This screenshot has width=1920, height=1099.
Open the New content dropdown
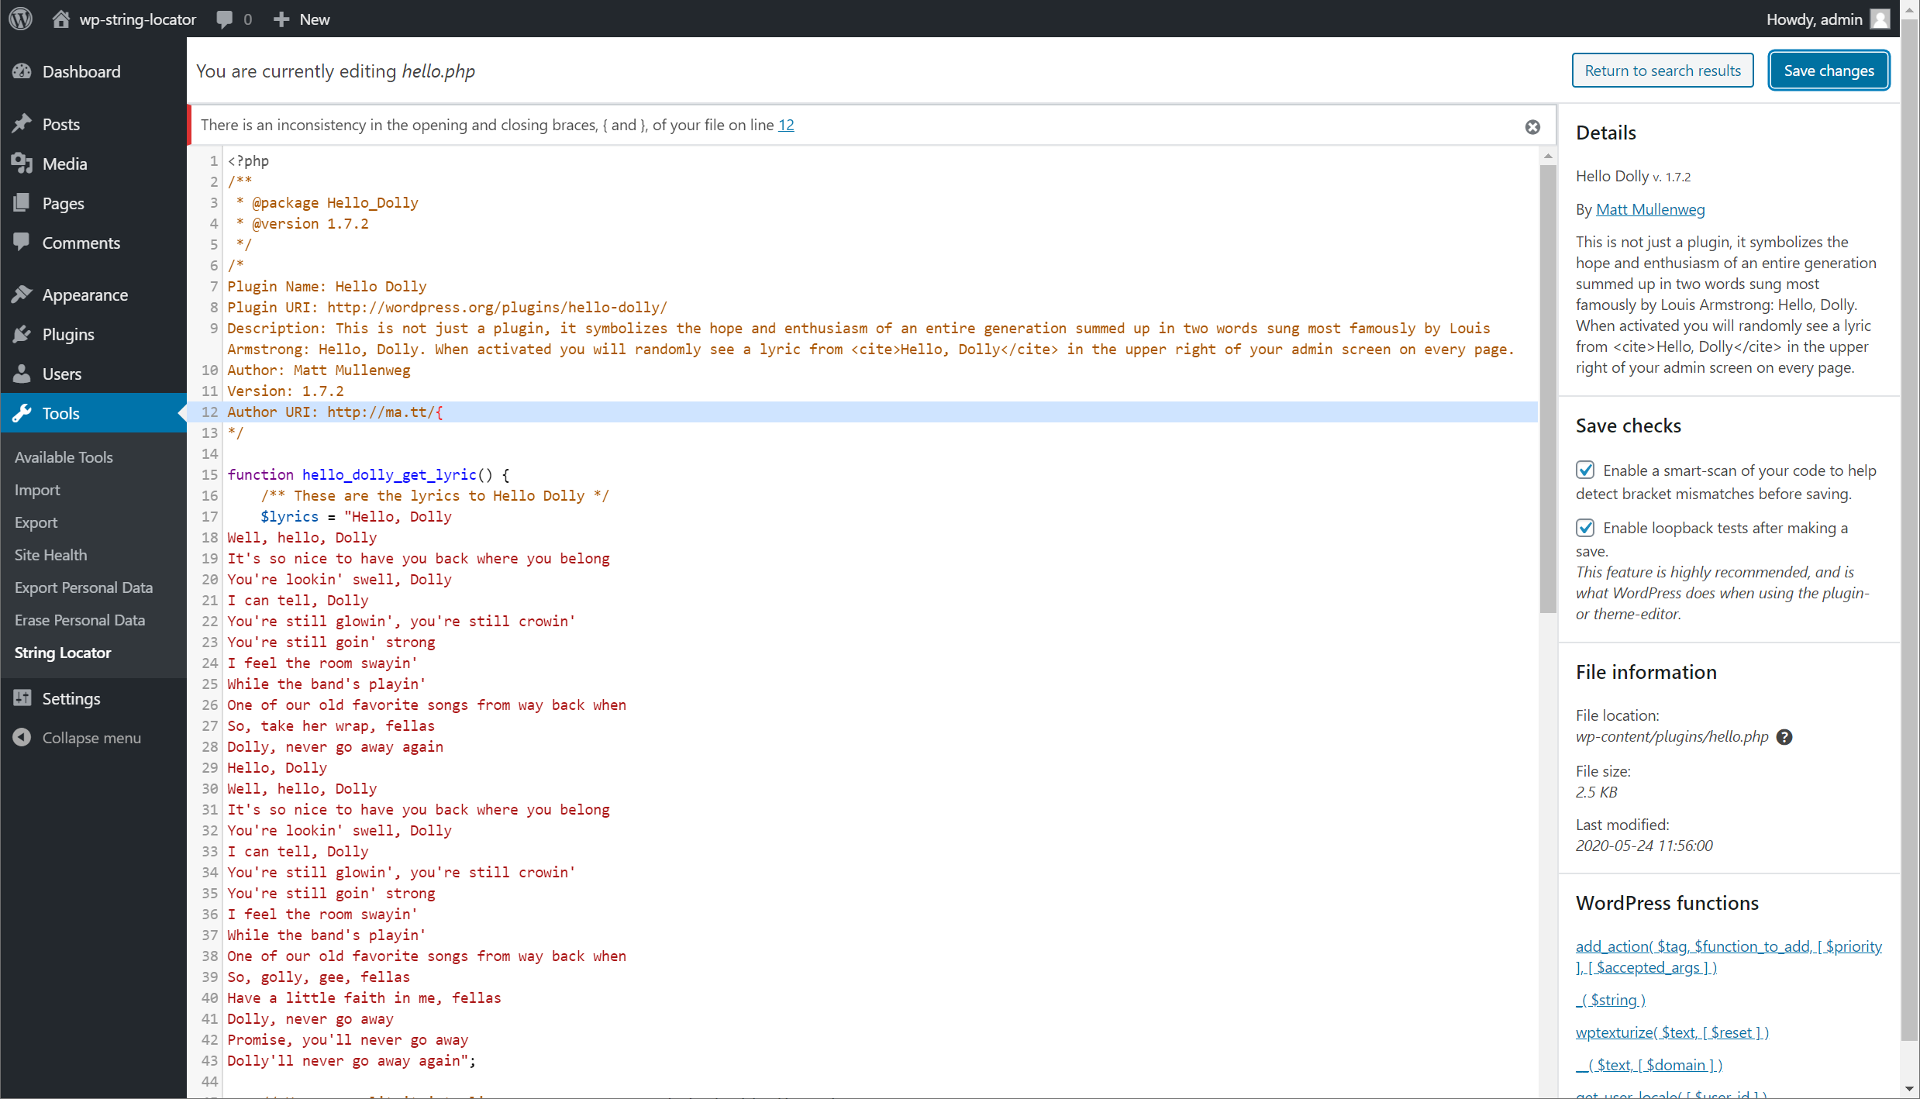click(302, 19)
